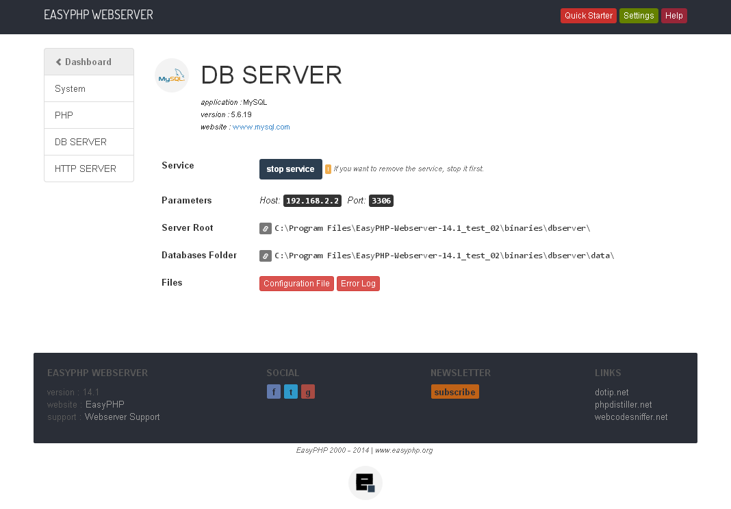
Task: Visit webcodesniffer.net link
Action: point(631,417)
